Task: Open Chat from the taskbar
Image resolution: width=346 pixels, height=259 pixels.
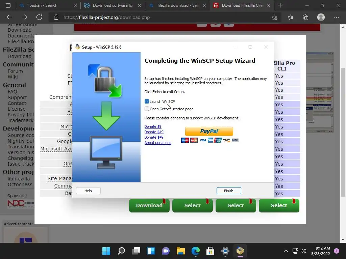Action: (x=166, y=251)
